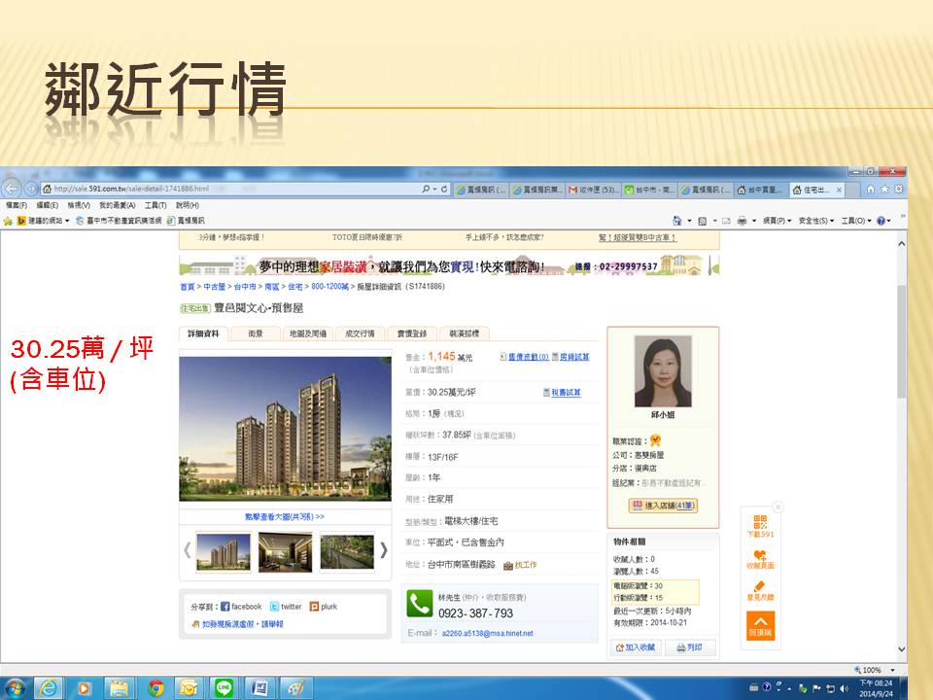
Task: Open the 工具(T) menu in menu bar
Action: [x=155, y=205]
